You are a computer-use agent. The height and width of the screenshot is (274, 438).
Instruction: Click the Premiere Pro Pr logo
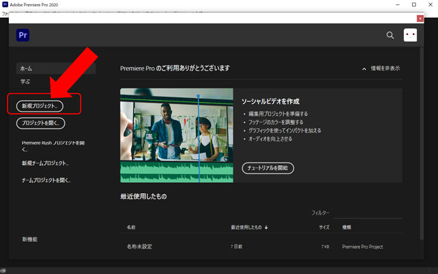point(23,35)
